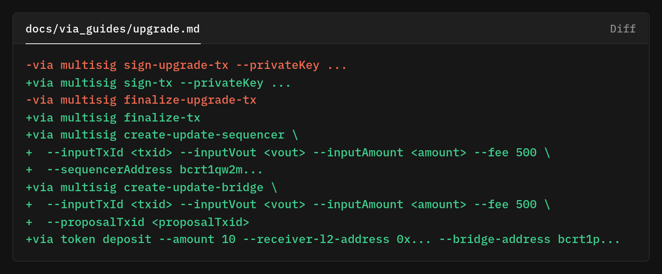Click the Diff label in the header
The height and width of the screenshot is (274, 662).
(x=622, y=29)
